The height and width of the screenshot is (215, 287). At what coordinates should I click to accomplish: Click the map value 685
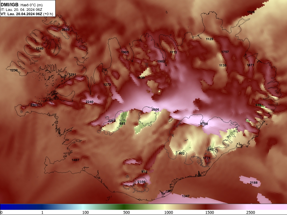point(122,124)
